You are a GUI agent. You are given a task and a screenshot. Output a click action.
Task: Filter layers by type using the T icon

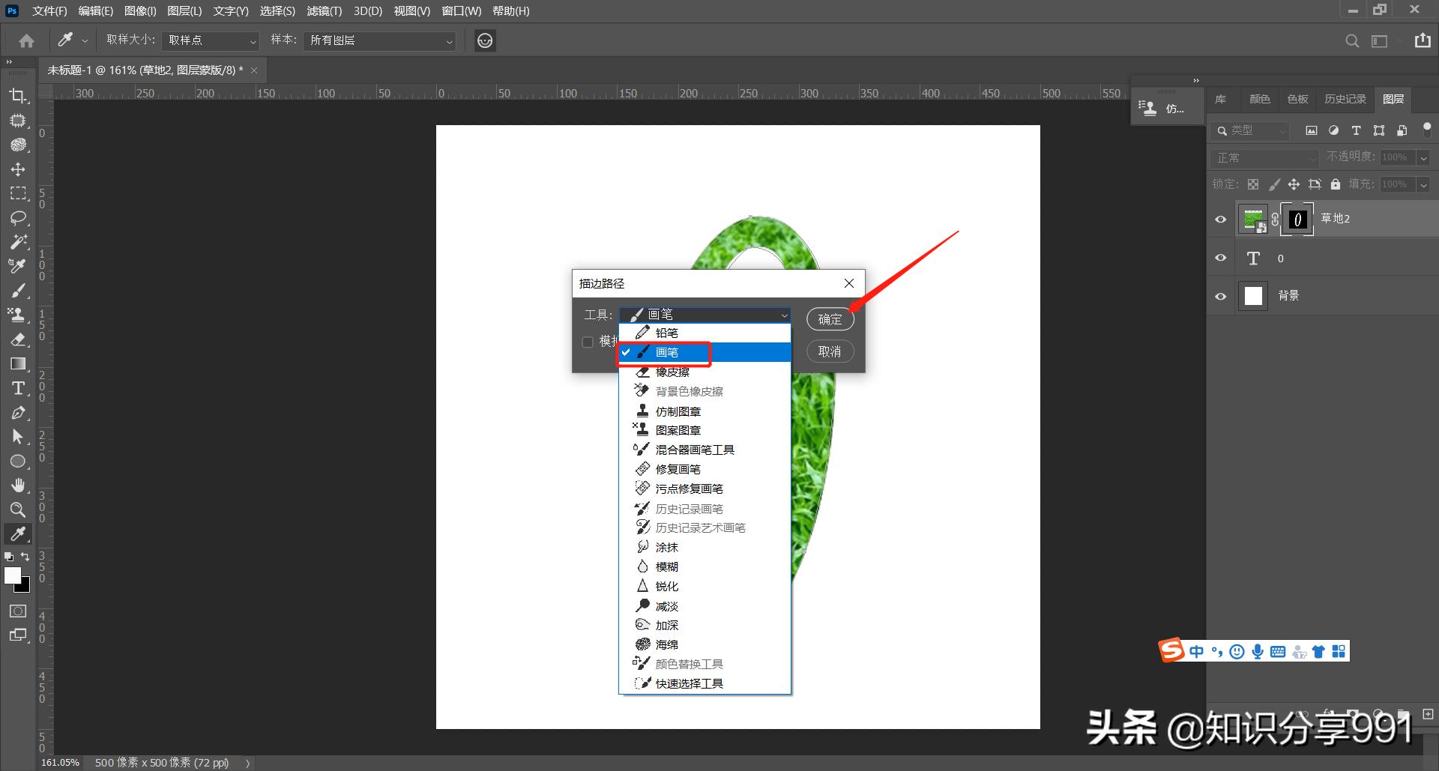click(x=1356, y=130)
